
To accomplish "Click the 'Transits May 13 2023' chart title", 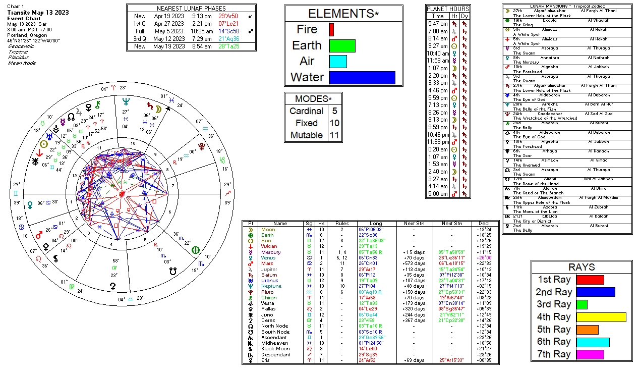I will [x=39, y=13].
